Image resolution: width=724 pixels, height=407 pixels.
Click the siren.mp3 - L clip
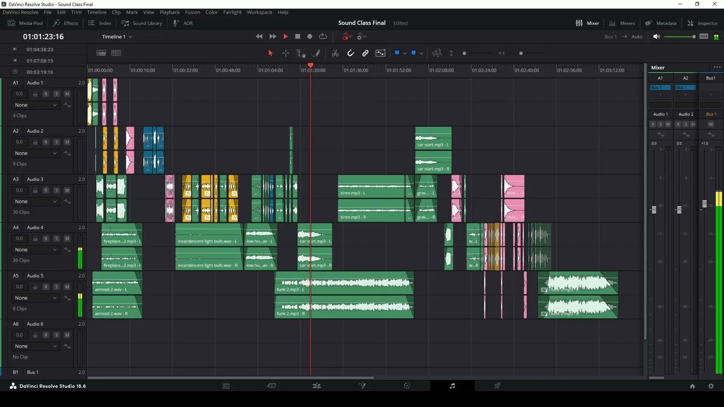tap(372, 186)
